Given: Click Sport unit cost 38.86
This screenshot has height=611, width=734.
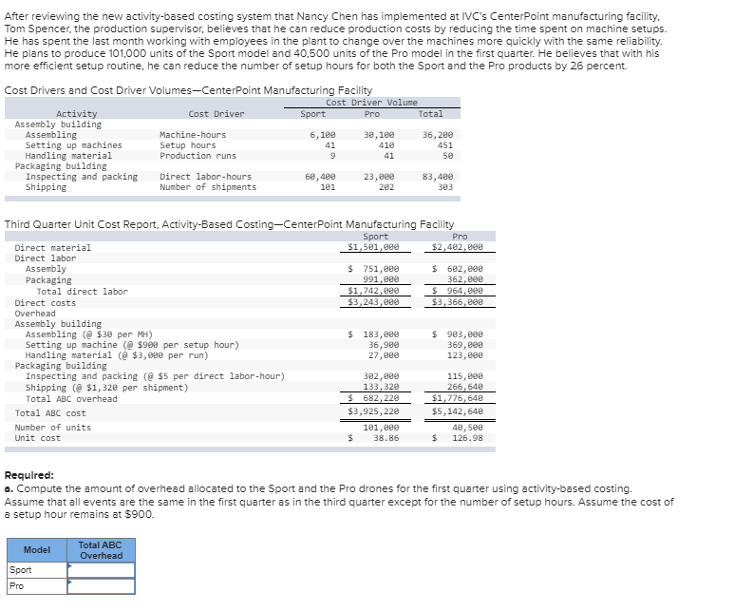Looking at the screenshot, I should click(x=386, y=438).
